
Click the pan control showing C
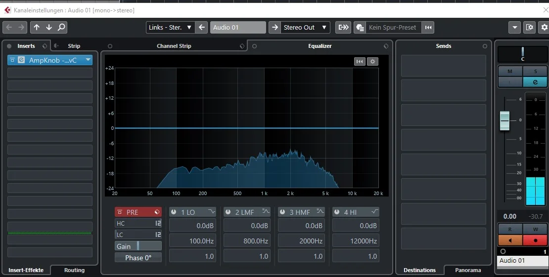(522, 54)
